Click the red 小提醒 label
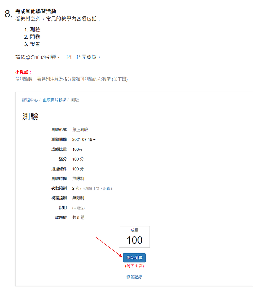Image resolution: width=268 pixels, height=290 pixels. coord(23,72)
